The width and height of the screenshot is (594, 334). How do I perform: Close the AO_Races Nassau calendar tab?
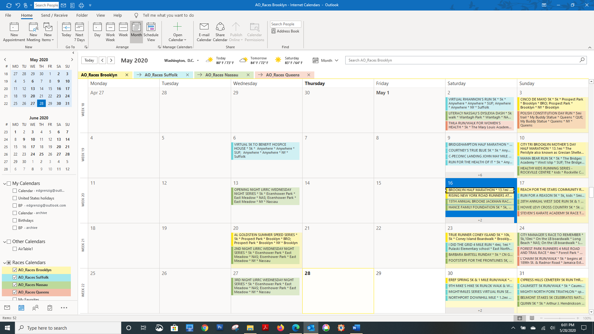(x=248, y=75)
